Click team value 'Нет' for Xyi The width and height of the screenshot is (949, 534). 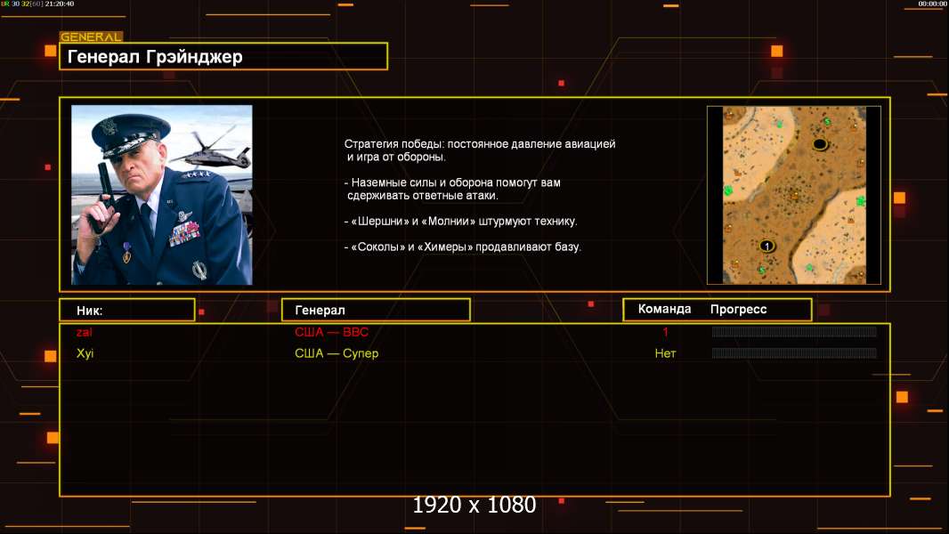click(x=665, y=353)
